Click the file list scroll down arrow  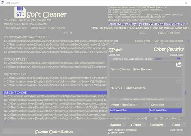click(189, 117)
